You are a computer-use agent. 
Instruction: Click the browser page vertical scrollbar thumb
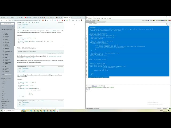pos(85,39)
